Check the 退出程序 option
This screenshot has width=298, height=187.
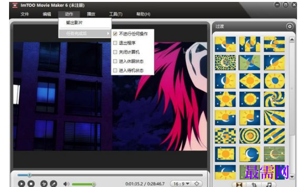click(x=115, y=43)
